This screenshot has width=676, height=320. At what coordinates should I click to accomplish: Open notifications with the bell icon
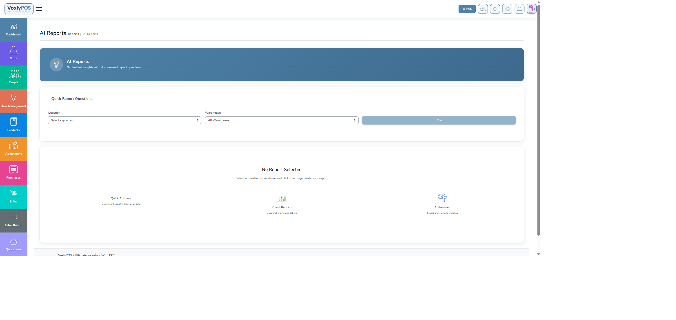coord(519,9)
